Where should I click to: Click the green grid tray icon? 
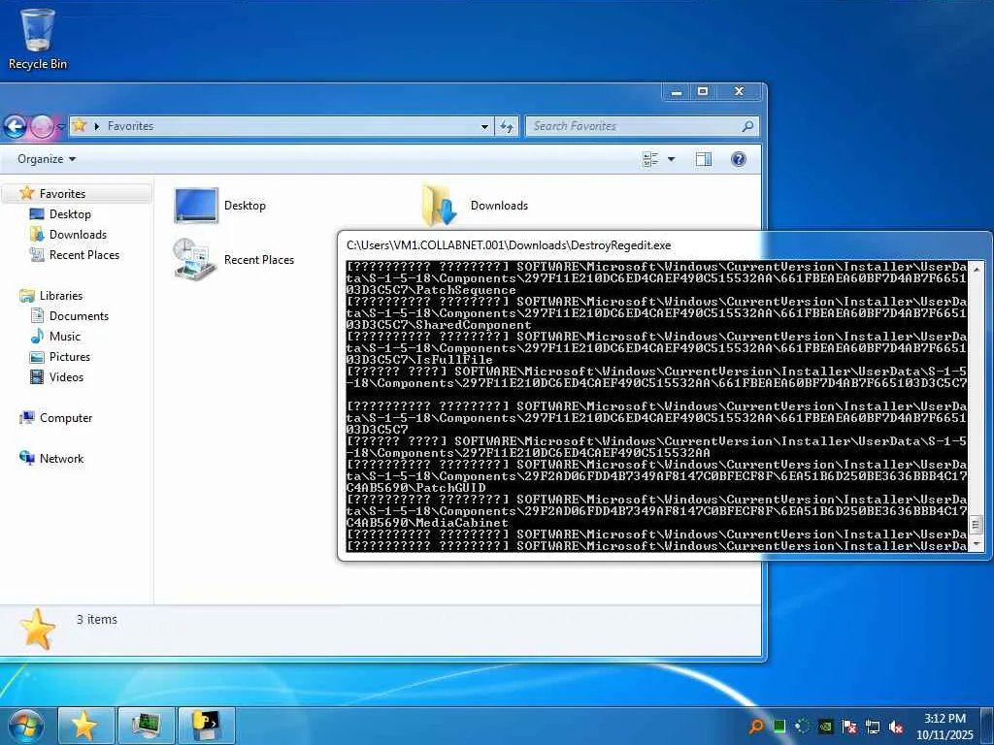(779, 726)
